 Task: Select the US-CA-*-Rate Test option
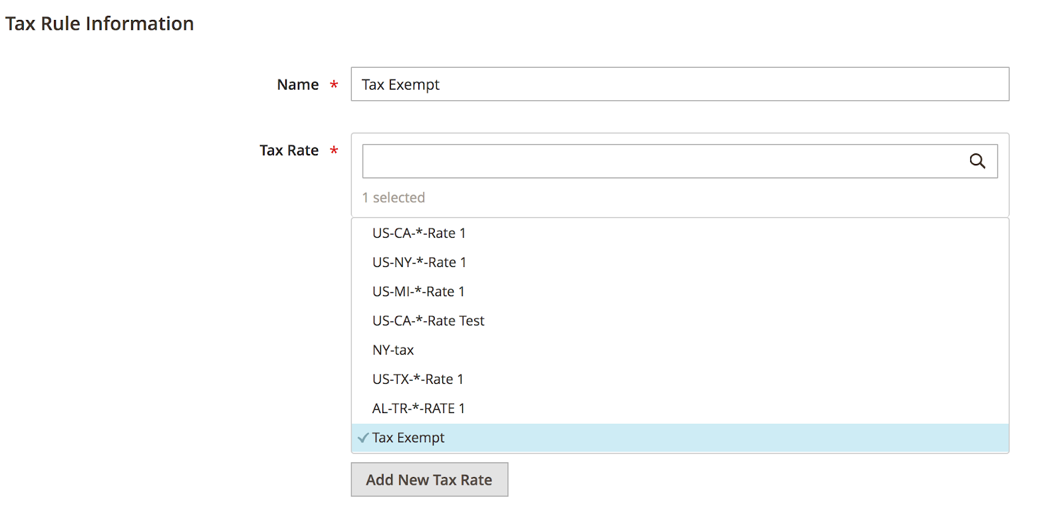click(x=680, y=321)
